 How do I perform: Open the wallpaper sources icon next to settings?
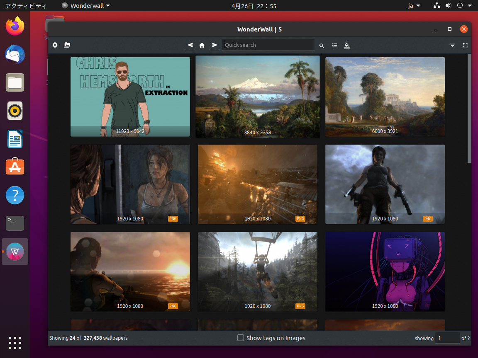tap(67, 45)
